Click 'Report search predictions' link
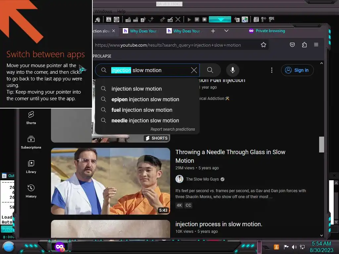Image resolution: width=339 pixels, height=254 pixels. tap(172, 129)
